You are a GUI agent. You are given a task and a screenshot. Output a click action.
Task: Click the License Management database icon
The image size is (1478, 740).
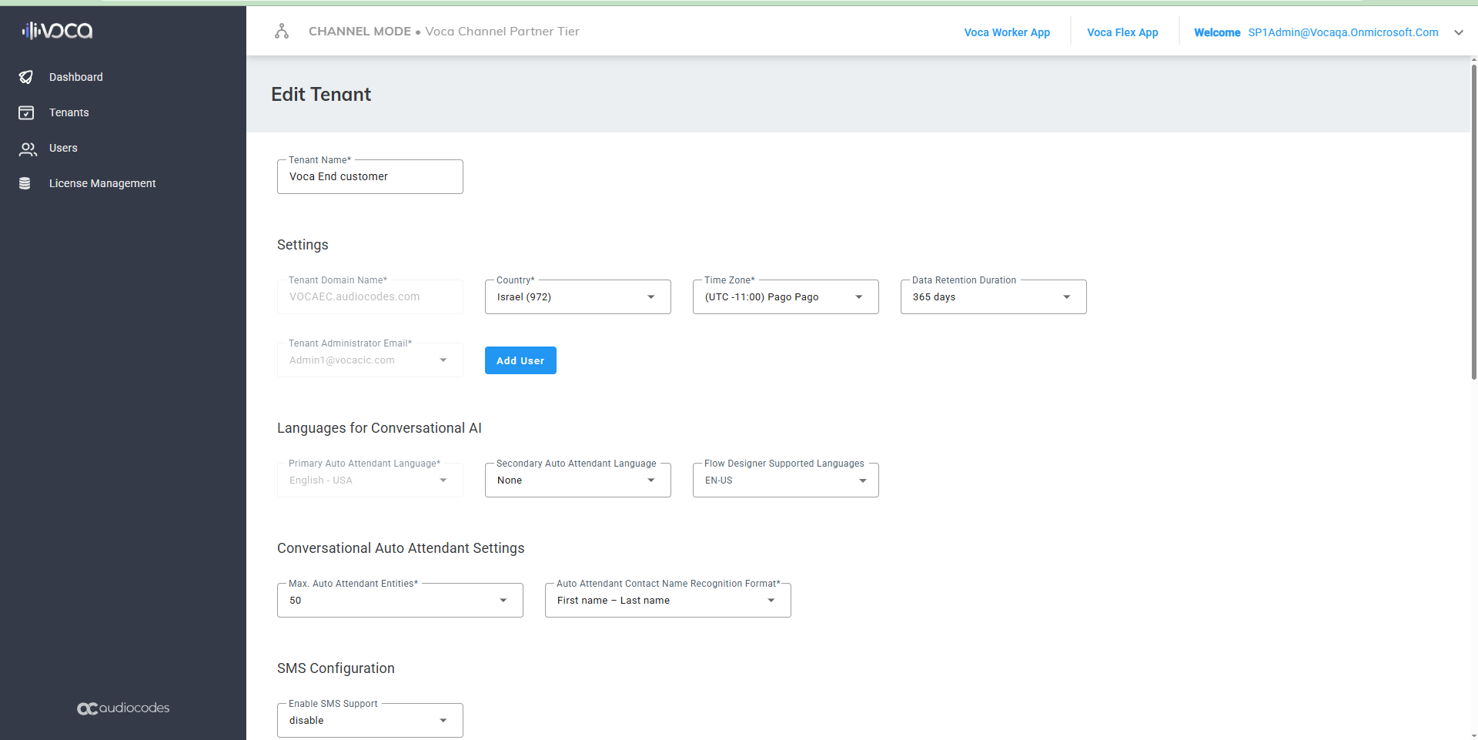pos(25,183)
